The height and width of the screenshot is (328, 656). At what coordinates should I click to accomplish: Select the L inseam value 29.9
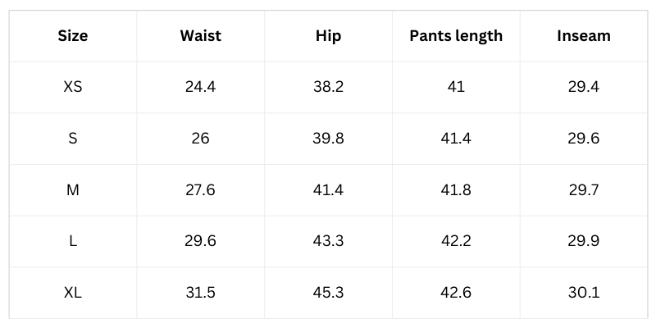click(583, 241)
